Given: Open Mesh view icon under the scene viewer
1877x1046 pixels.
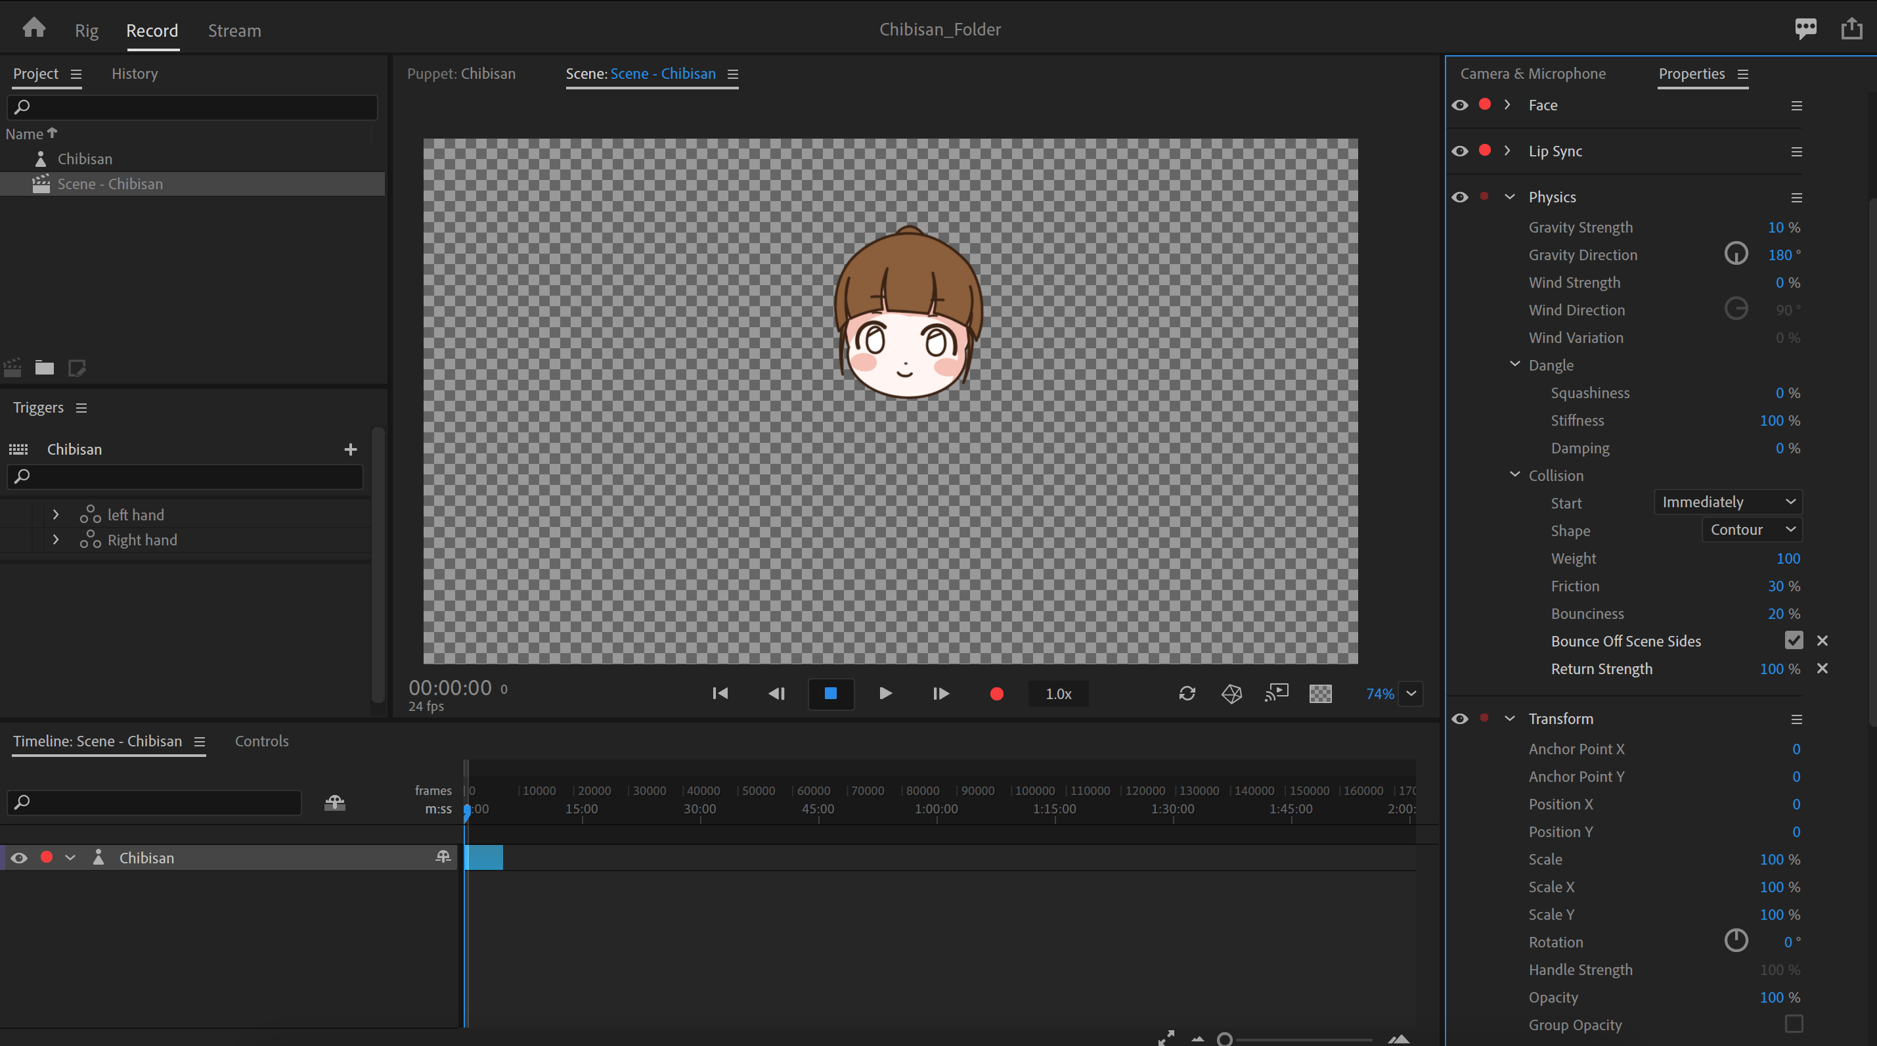Looking at the screenshot, I should click(x=1231, y=693).
